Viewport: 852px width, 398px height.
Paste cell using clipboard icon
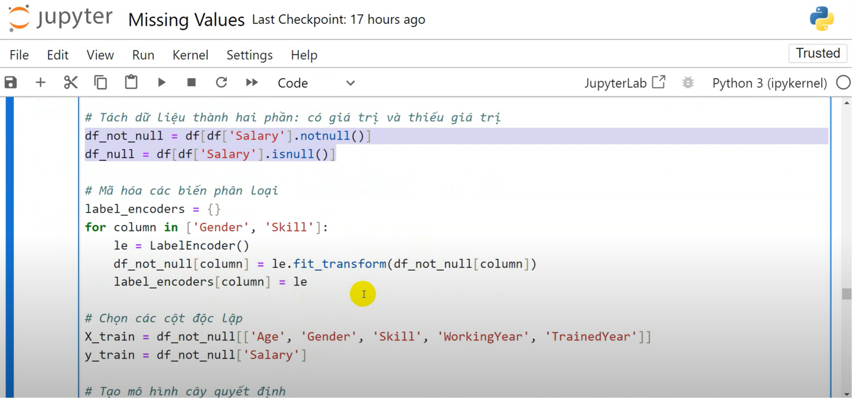pyautogui.click(x=131, y=83)
